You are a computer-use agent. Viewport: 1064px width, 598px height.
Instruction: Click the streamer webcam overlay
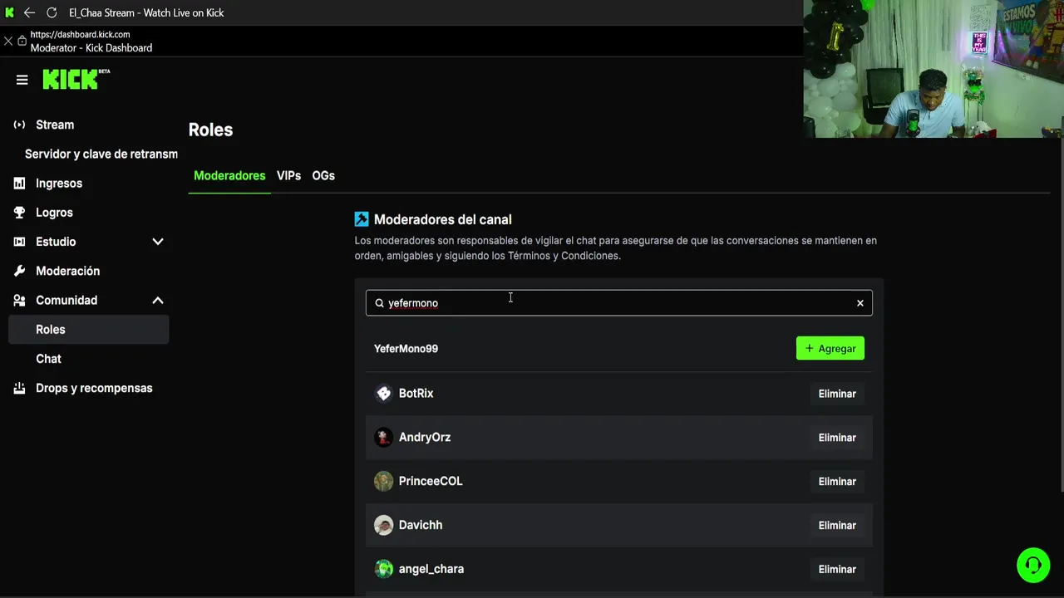tap(933, 69)
